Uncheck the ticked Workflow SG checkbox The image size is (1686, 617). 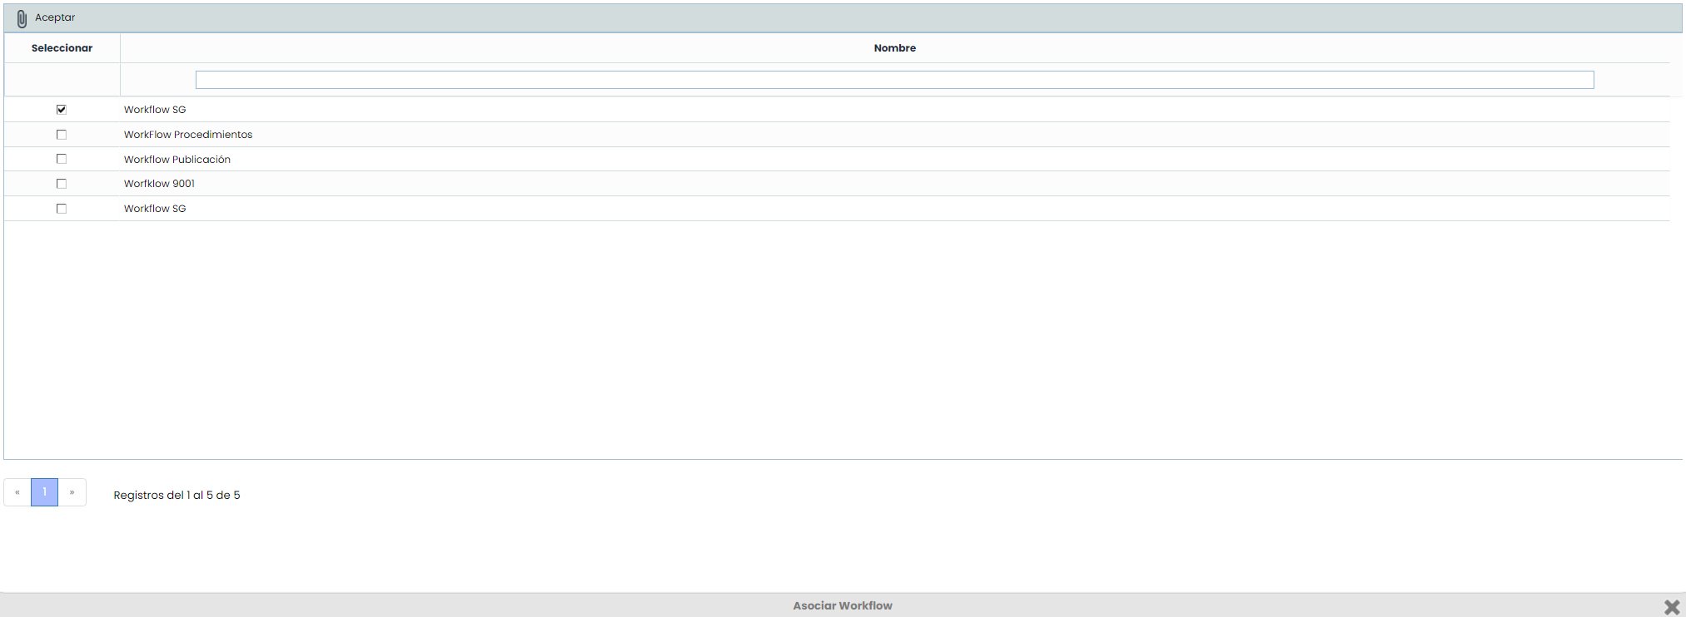[x=62, y=110]
